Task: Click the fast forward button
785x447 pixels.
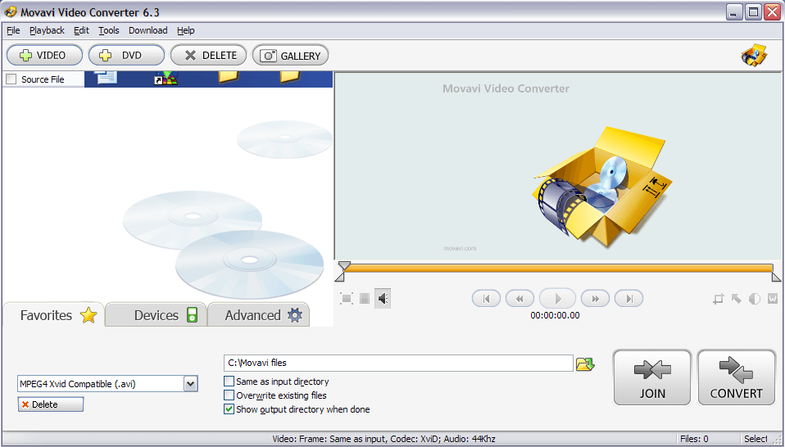Action: pos(595,299)
